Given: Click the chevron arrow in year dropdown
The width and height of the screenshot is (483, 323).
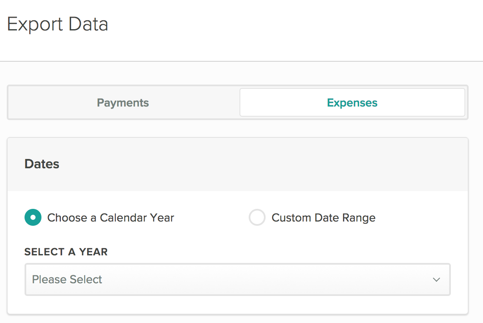Looking at the screenshot, I should [x=436, y=279].
